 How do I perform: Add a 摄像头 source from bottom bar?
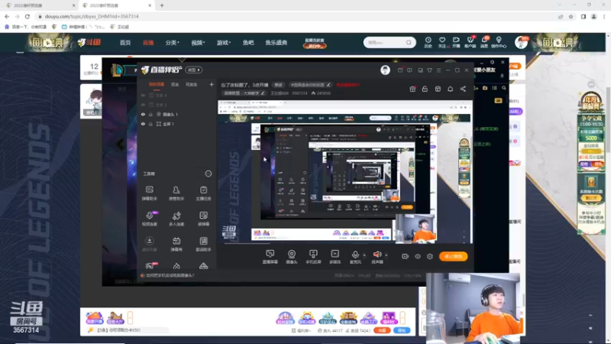292,257
